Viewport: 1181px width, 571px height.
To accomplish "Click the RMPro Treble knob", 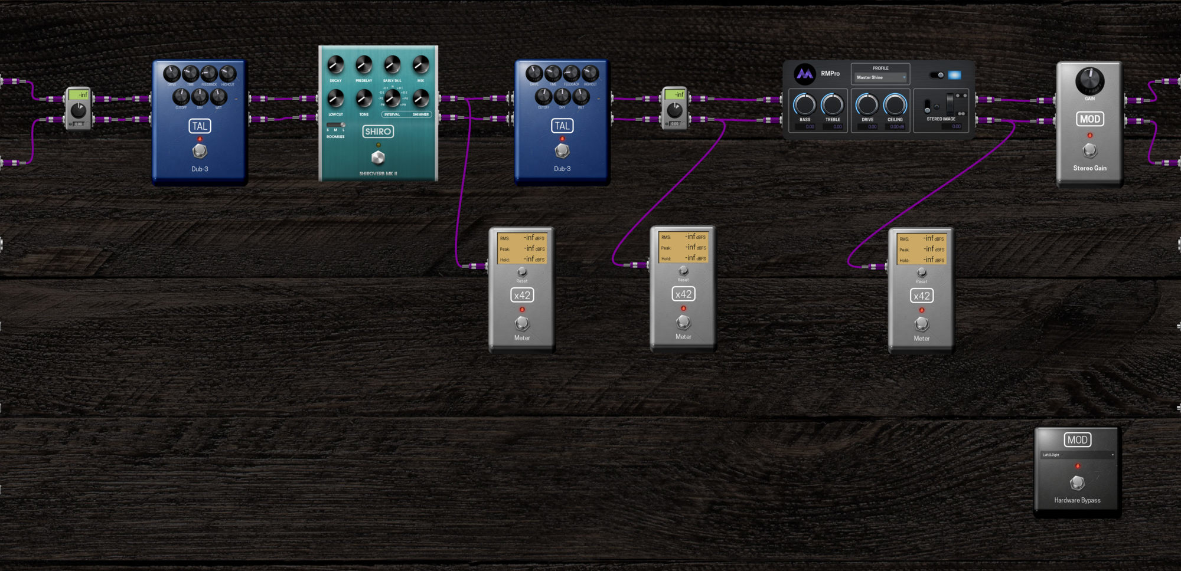I will point(832,104).
